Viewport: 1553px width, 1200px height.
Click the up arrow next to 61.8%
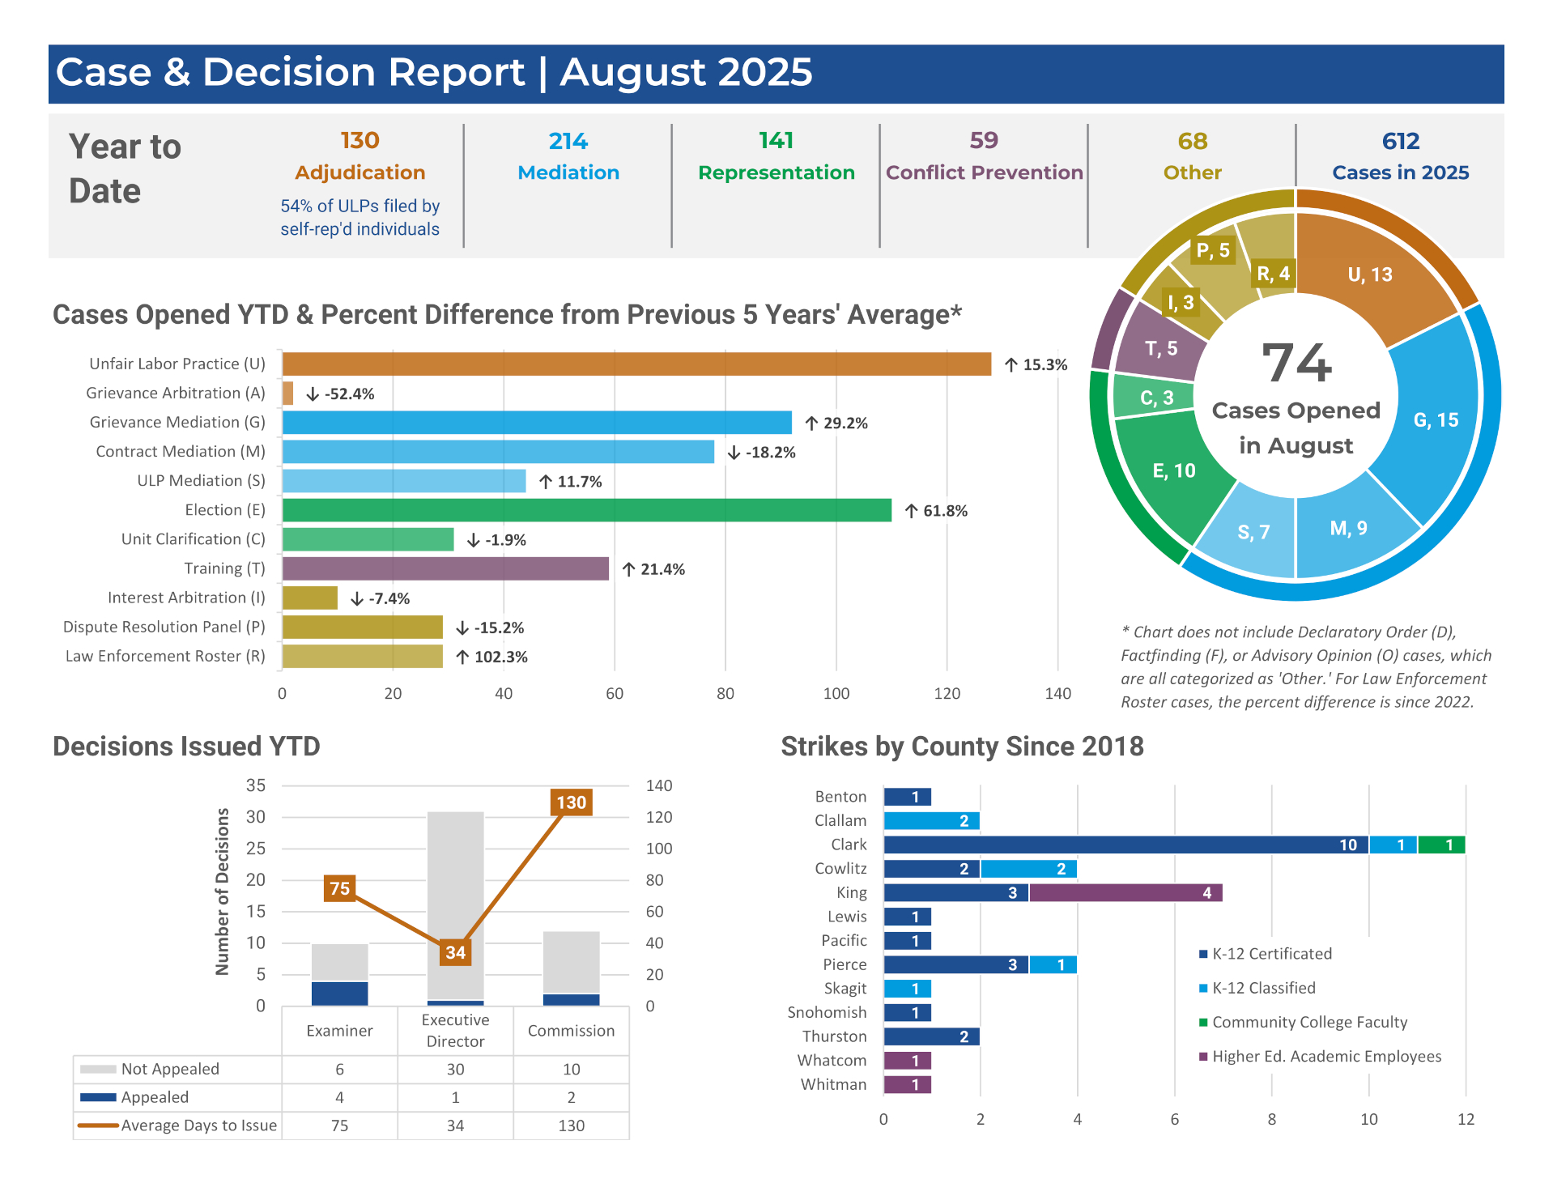911,511
